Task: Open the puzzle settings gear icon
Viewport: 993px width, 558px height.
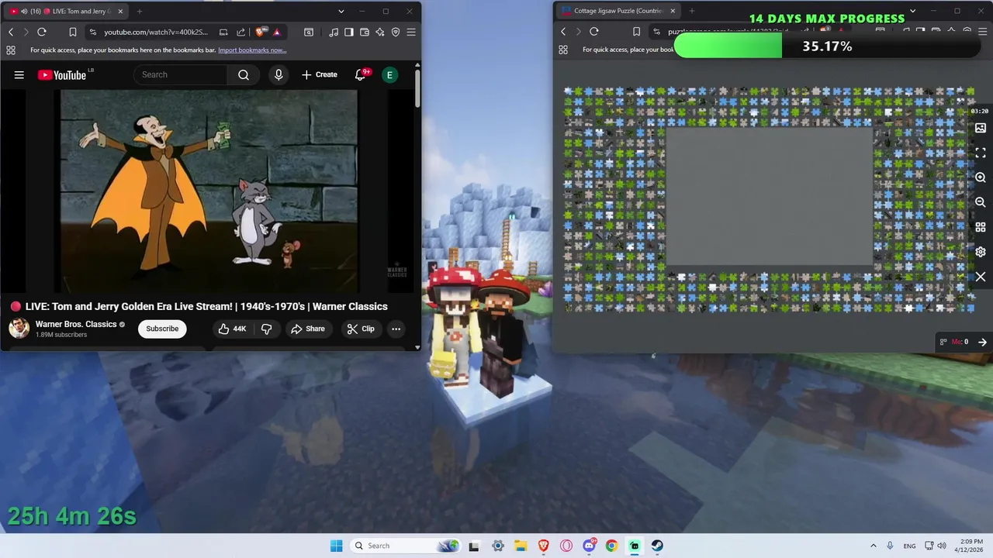Action: click(981, 252)
